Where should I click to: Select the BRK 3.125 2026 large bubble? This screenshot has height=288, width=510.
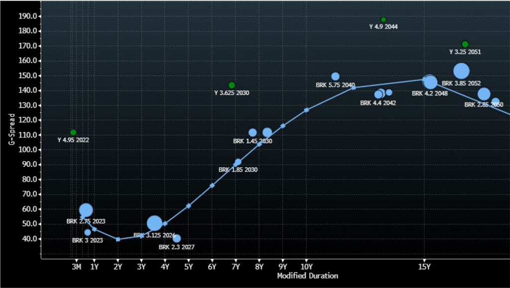pos(154,224)
